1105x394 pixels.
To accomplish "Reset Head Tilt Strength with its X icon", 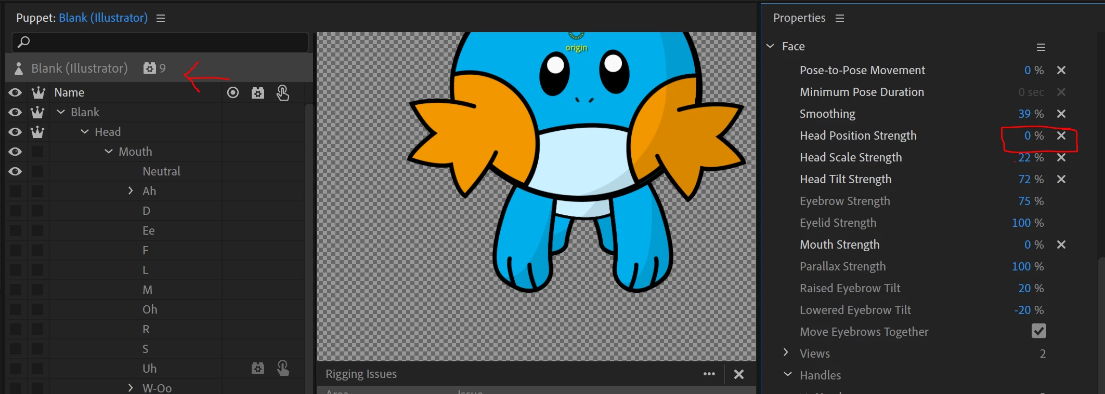I will point(1061,179).
